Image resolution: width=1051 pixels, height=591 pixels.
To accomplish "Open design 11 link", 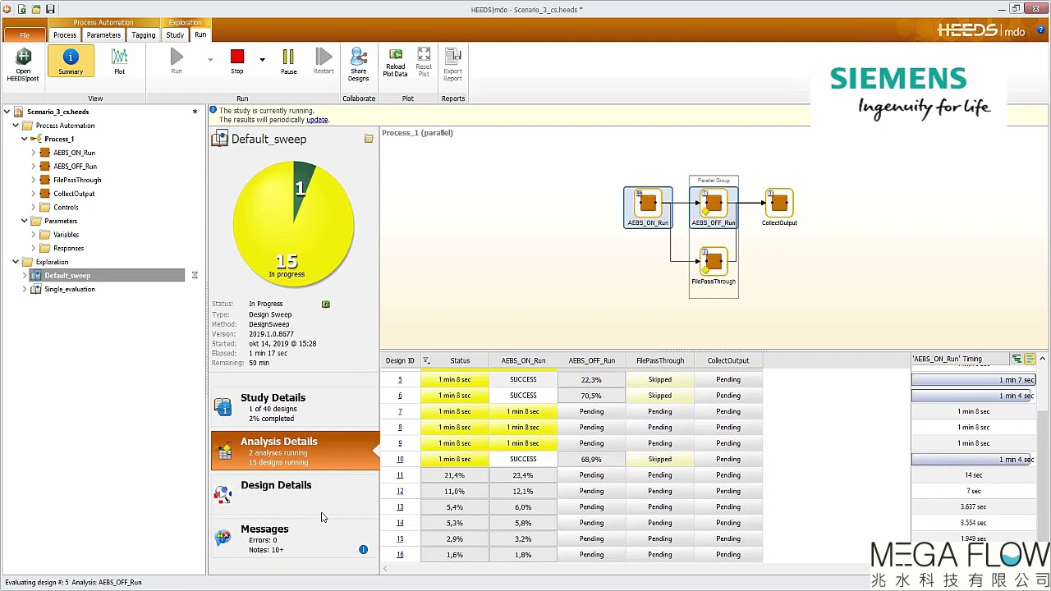I will pos(400,475).
